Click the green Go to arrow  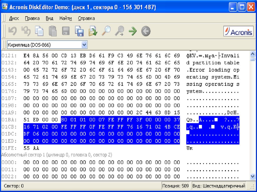click(133, 31)
